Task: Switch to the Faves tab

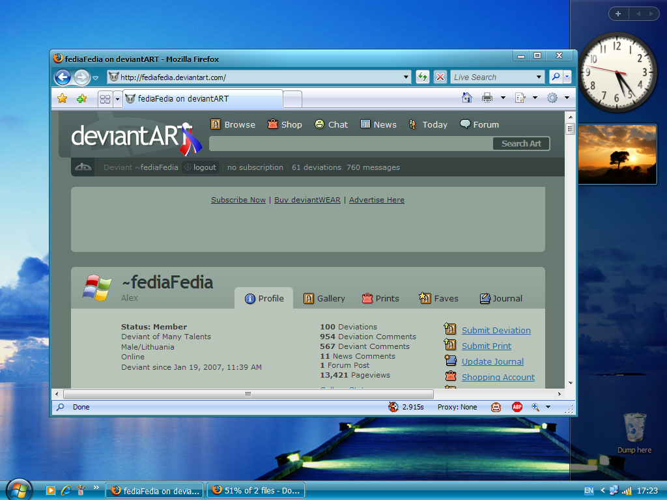Action: pos(438,298)
